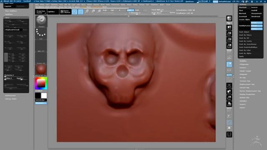Toggle the Border option of MaskByFeature
267x150 pixels.
tap(257, 22)
